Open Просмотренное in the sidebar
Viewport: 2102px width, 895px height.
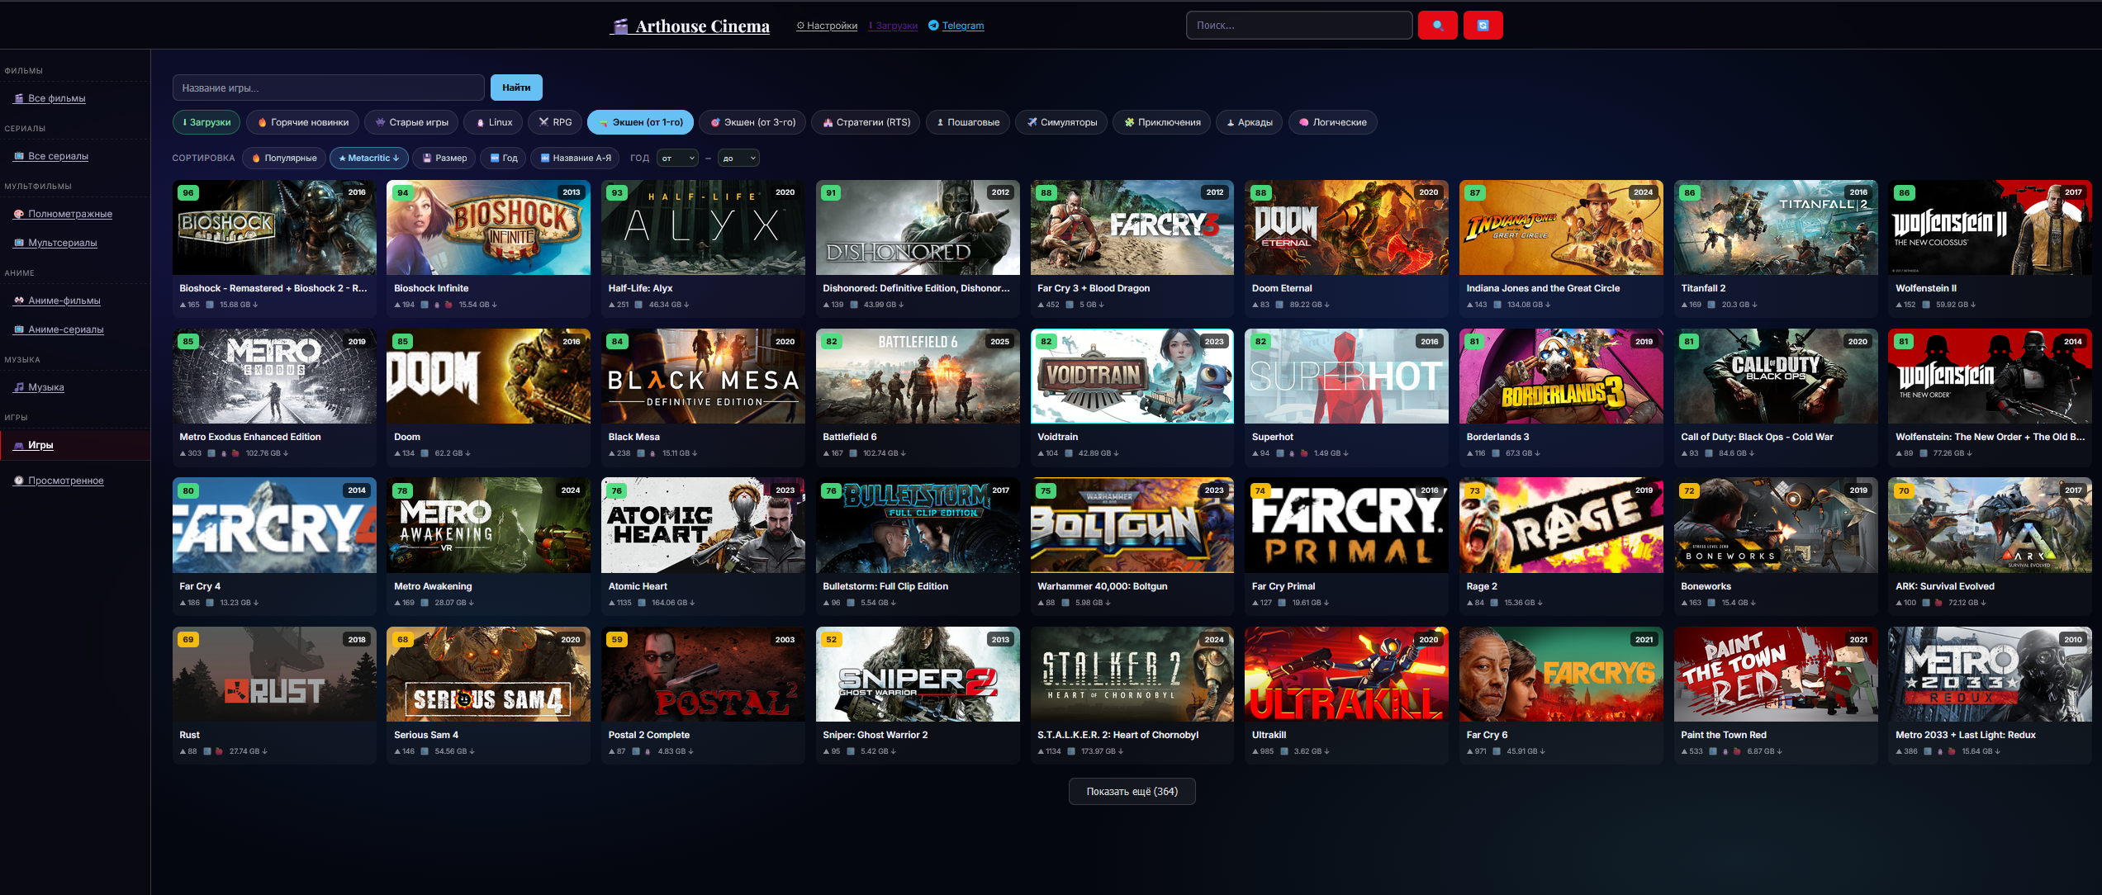click(x=59, y=481)
